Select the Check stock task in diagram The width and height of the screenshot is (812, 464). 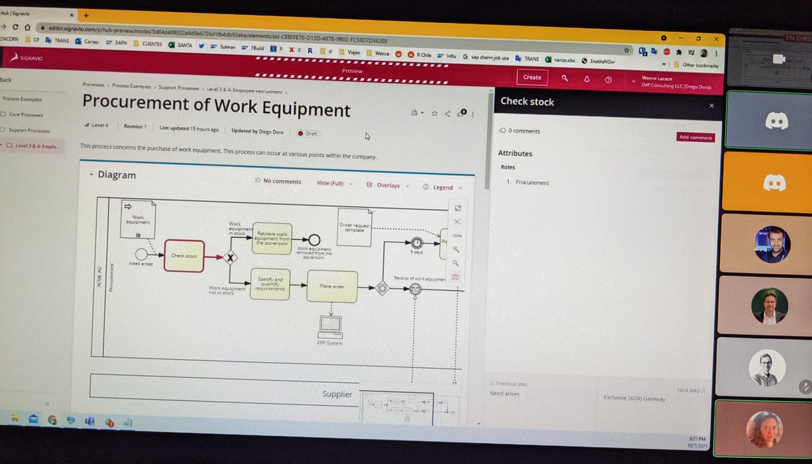pyautogui.click(x=183, y=256)
